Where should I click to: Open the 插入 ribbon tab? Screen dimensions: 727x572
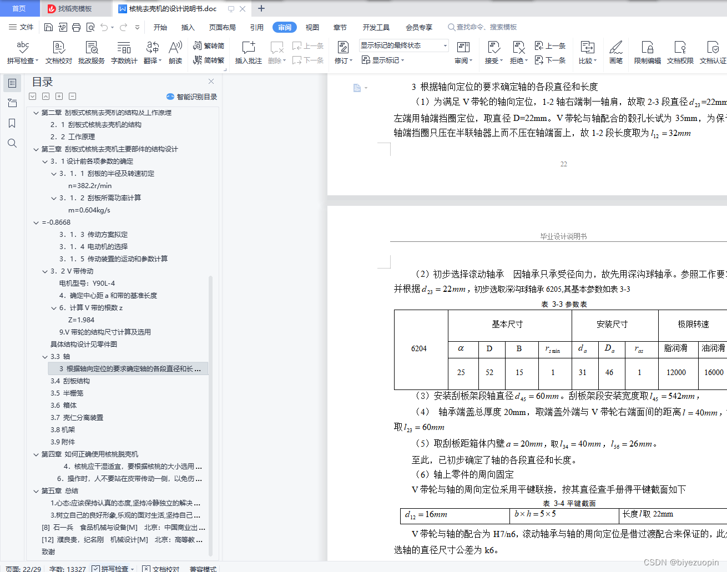point(188,27)
